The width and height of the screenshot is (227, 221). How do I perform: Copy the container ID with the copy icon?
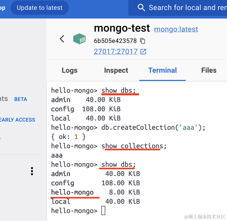(x=143, y=41)
